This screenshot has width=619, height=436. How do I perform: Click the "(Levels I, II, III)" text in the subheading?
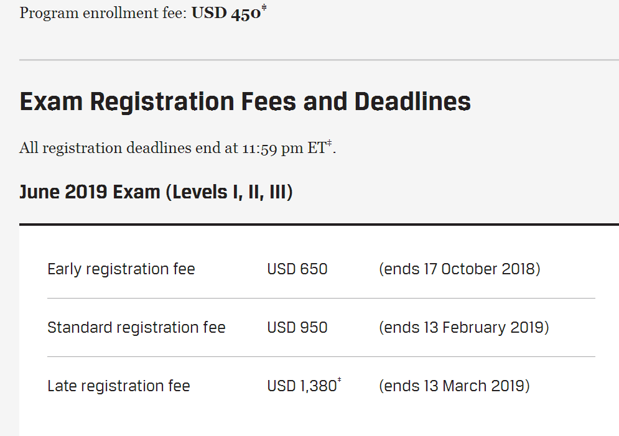pos(229,192)
